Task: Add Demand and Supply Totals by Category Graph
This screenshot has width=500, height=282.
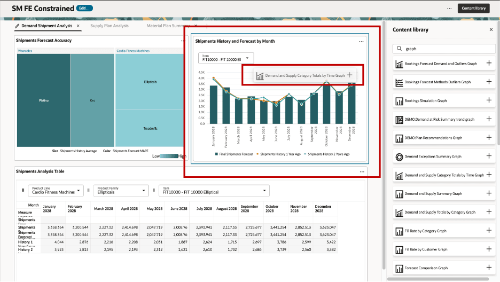Action: tap(489, 212)
